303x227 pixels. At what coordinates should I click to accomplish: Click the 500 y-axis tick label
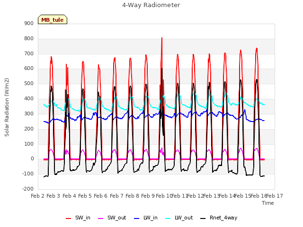(29, 84)
